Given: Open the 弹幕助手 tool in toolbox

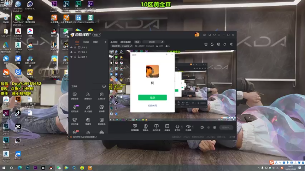Looking at the screenshot, I should [x=74, y=96].
